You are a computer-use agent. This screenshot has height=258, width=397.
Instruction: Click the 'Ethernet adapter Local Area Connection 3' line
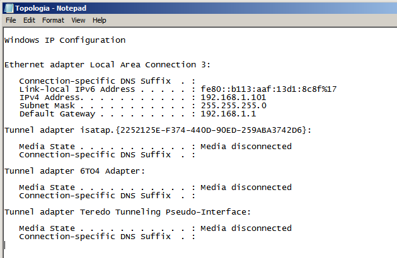pos(107,65)
